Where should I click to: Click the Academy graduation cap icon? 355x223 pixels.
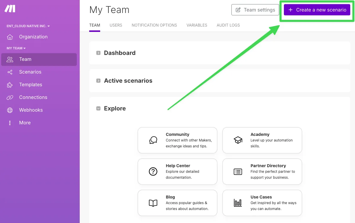pyautogui.click(x=238, y=140)
